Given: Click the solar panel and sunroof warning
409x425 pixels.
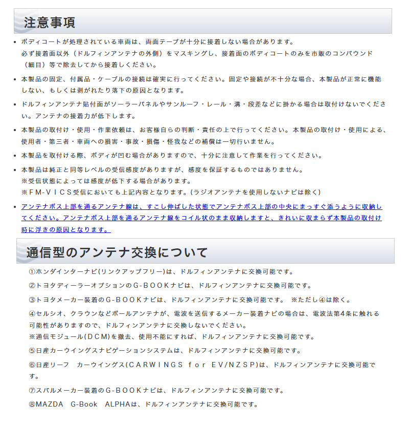Looking at the screenshot, I should (203, 110).
